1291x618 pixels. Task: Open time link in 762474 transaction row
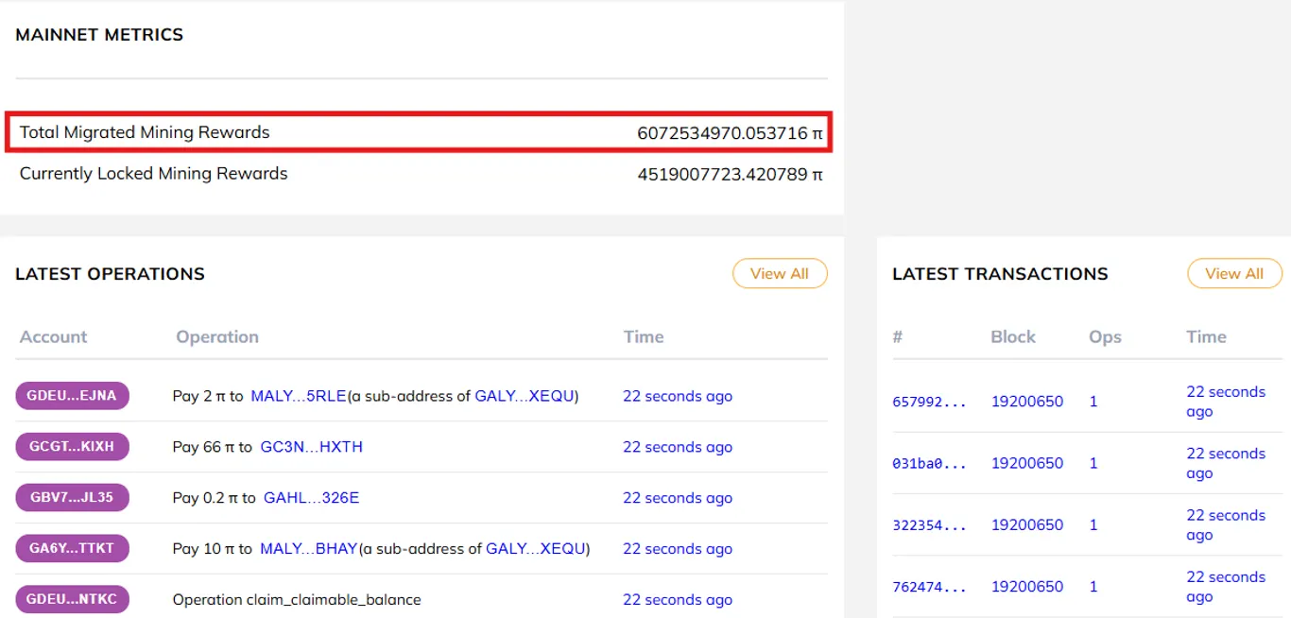[1226, 587]
